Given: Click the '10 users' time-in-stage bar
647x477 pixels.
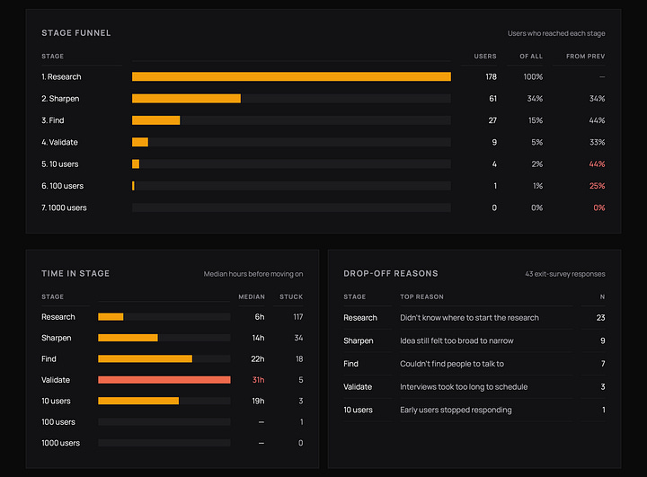Looking at the screenshot, I should coord(138,401).
